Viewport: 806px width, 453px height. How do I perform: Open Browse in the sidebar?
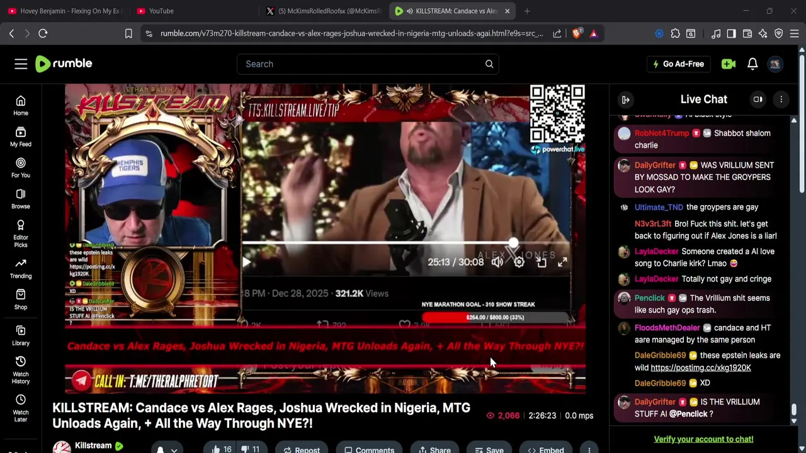(21, 199)
